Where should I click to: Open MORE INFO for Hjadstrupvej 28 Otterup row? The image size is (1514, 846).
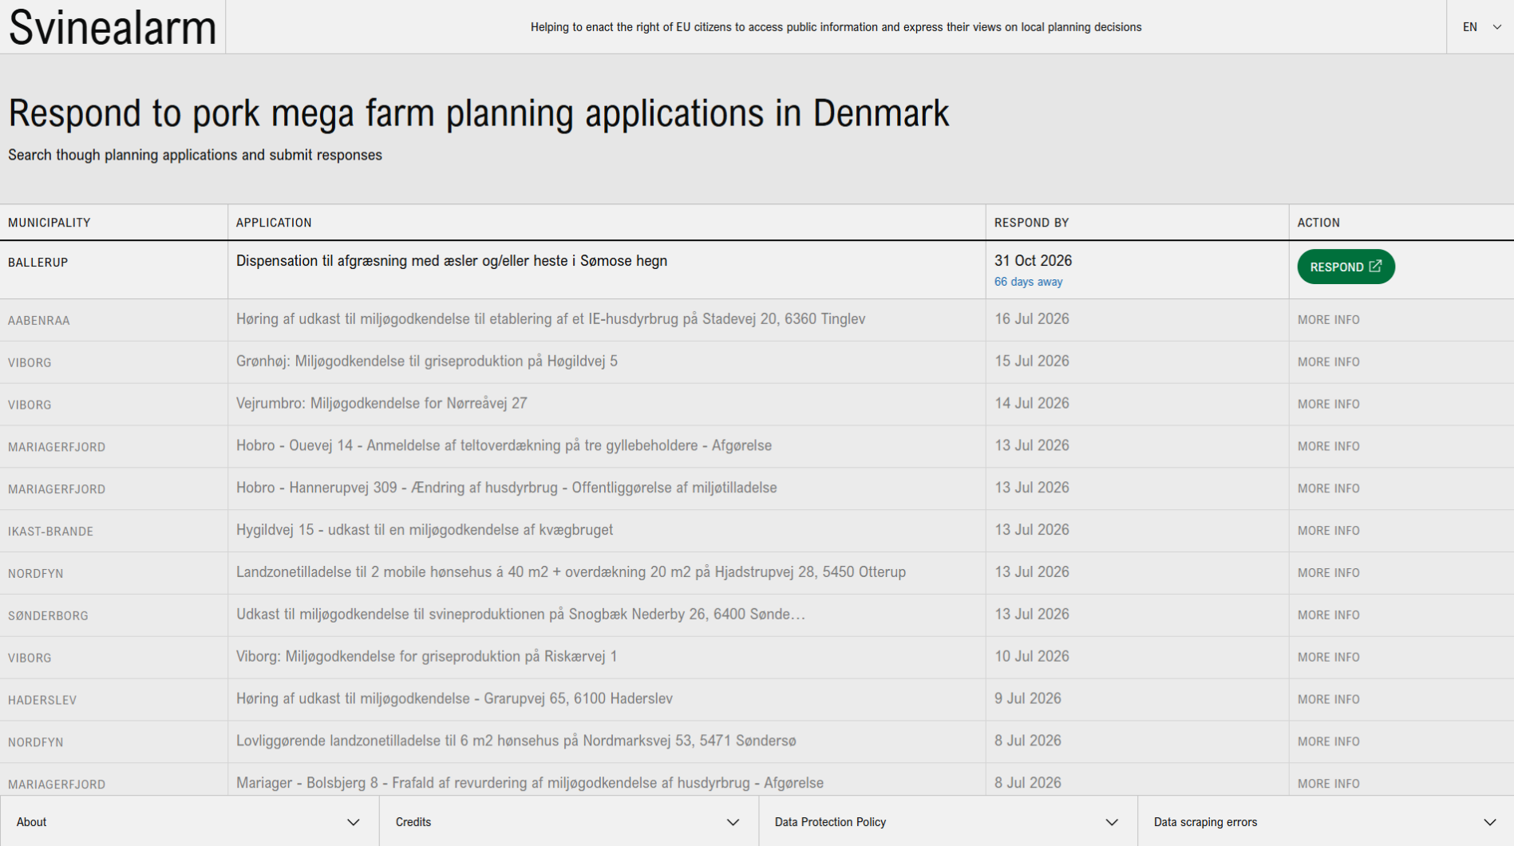[1328, 573]
